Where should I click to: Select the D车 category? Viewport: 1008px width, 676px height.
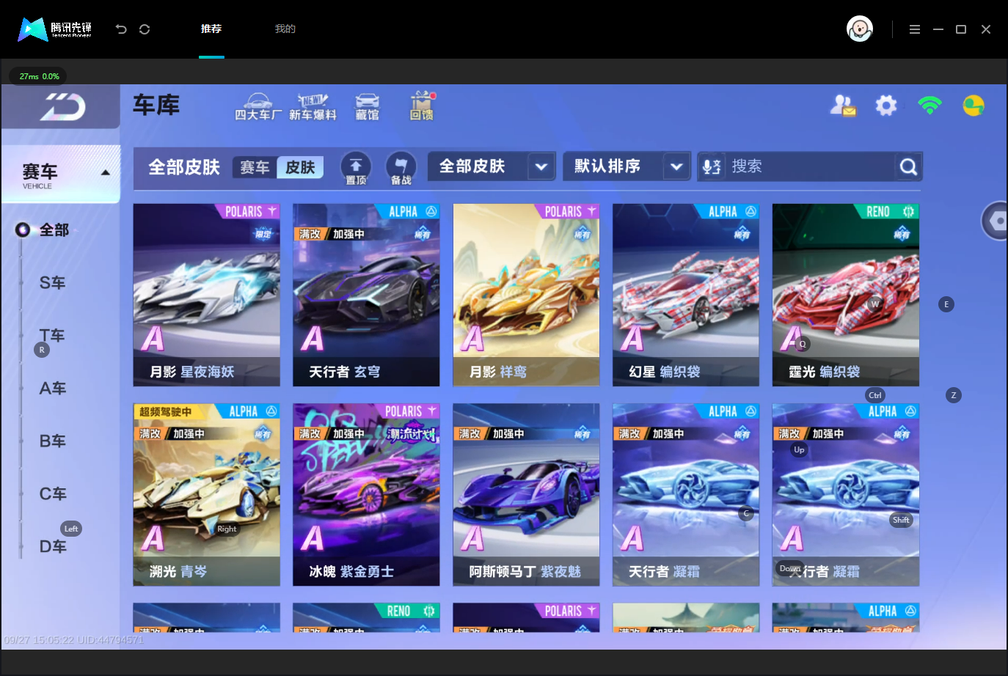click(52, 547)
